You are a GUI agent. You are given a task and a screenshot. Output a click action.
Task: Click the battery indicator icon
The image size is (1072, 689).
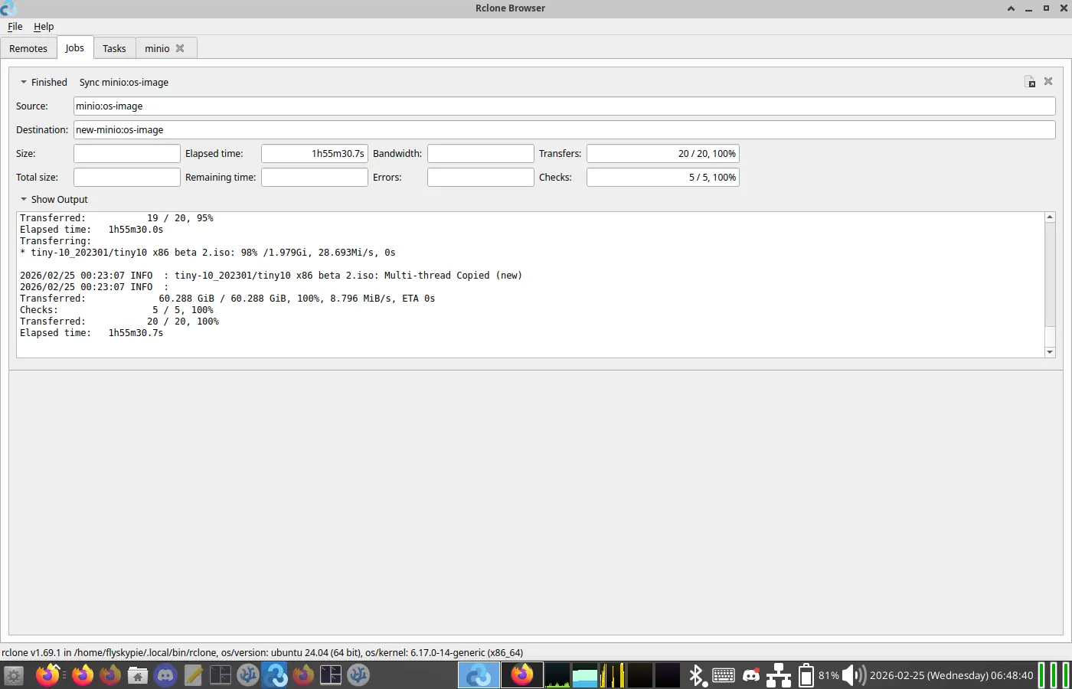coord(806,675)
